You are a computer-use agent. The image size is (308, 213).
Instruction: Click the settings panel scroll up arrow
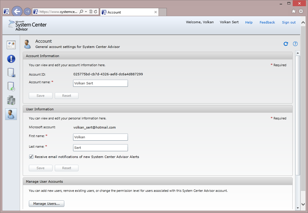[x=298, y=53]
